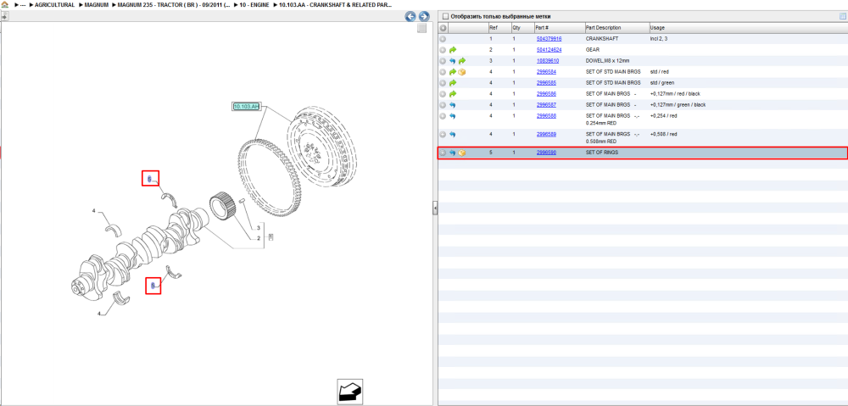Open part number 504124624 link
Viewport: 848px width, 406px height.
(x=549, y=50)
